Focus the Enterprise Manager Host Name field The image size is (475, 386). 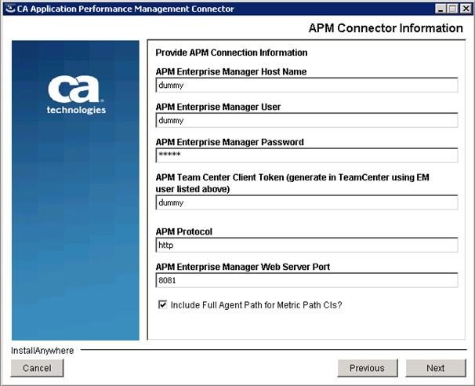coord(306,85)
